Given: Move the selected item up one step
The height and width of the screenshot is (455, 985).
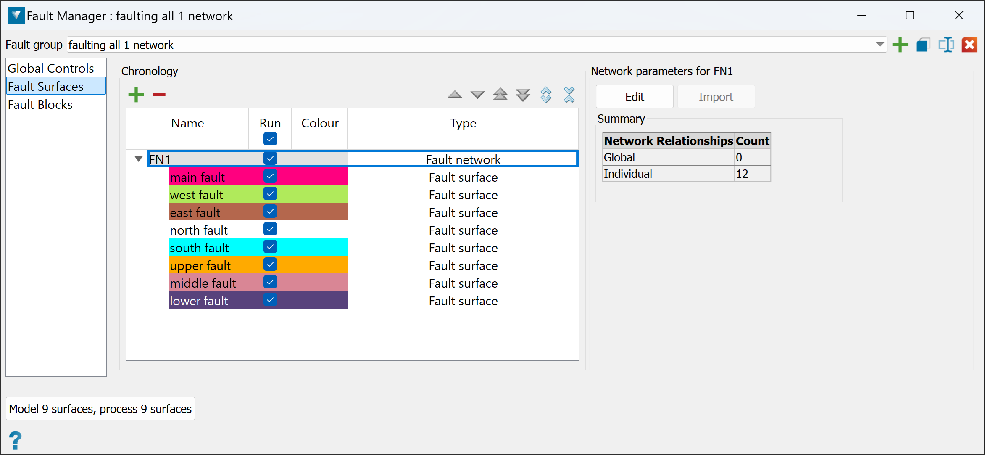Looking at the screenshot, I should point(455,95).
